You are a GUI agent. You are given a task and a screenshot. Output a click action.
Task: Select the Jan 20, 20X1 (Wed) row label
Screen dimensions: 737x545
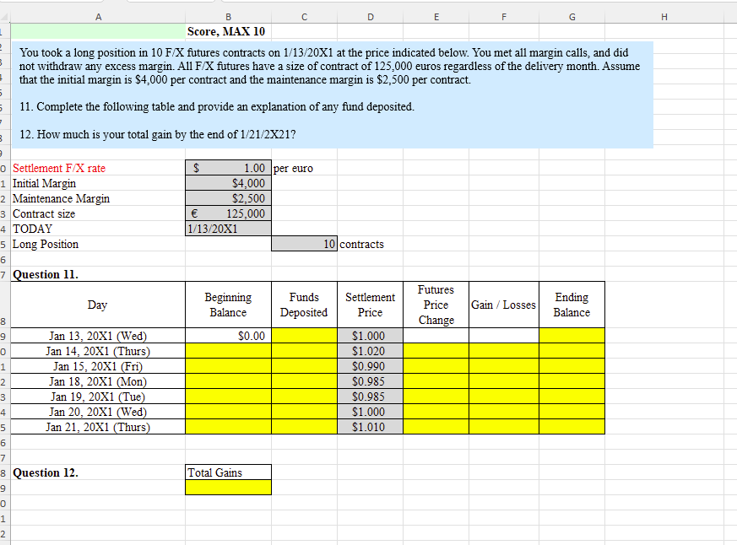pos(98,412)
